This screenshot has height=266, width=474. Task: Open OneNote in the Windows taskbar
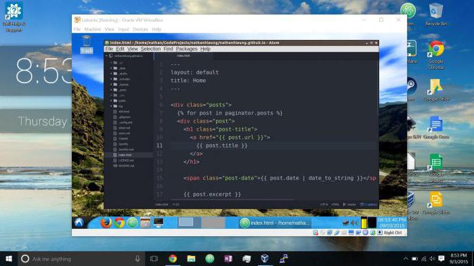pos(228,259)
